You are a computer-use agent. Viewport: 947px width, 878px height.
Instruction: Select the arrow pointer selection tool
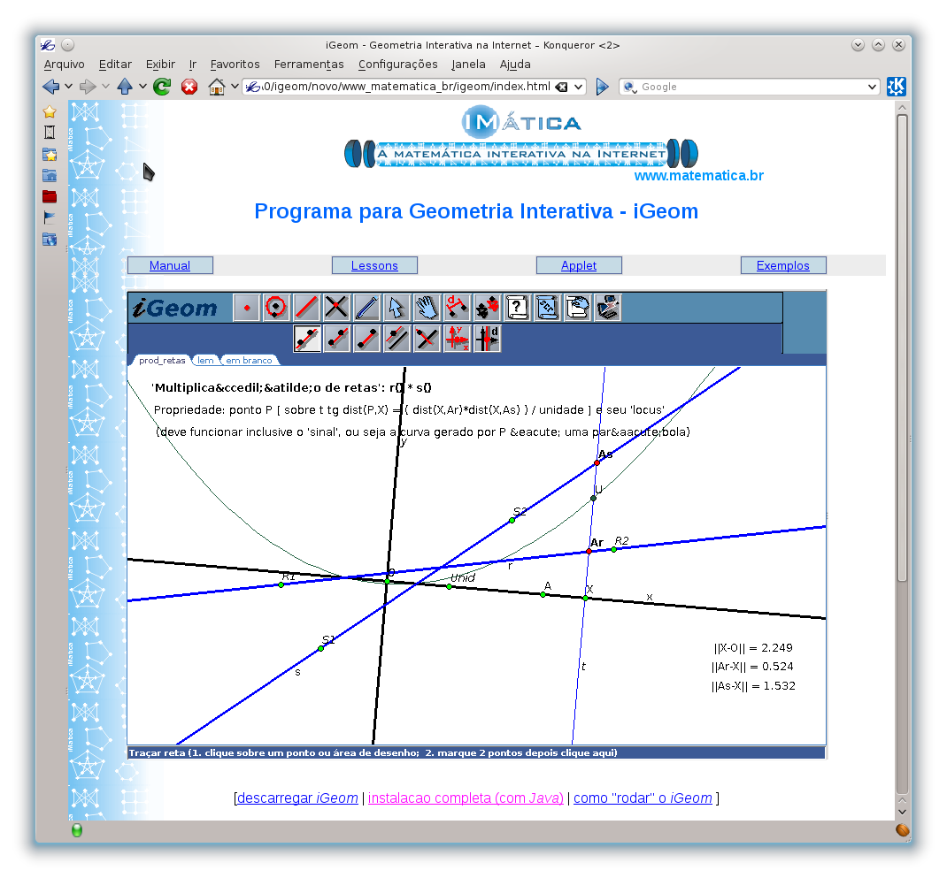397,308
